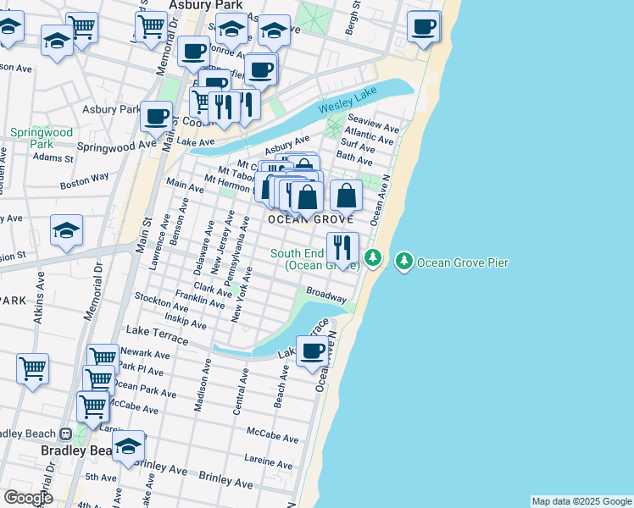
Task: Click the Bradley Beach train station icon
Action: tap(65, 434)
